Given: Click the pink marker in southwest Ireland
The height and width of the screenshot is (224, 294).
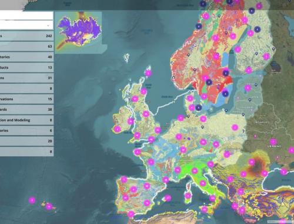Looking at the screenshot, I should [118, 129].
